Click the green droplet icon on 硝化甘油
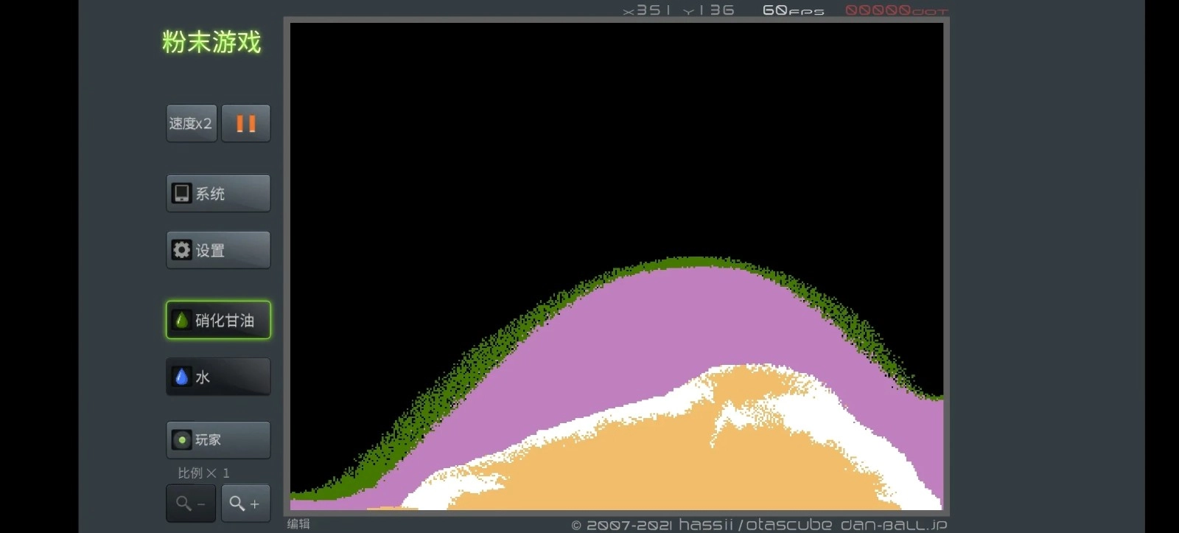The image size is (1179, 533). [181, 320]
